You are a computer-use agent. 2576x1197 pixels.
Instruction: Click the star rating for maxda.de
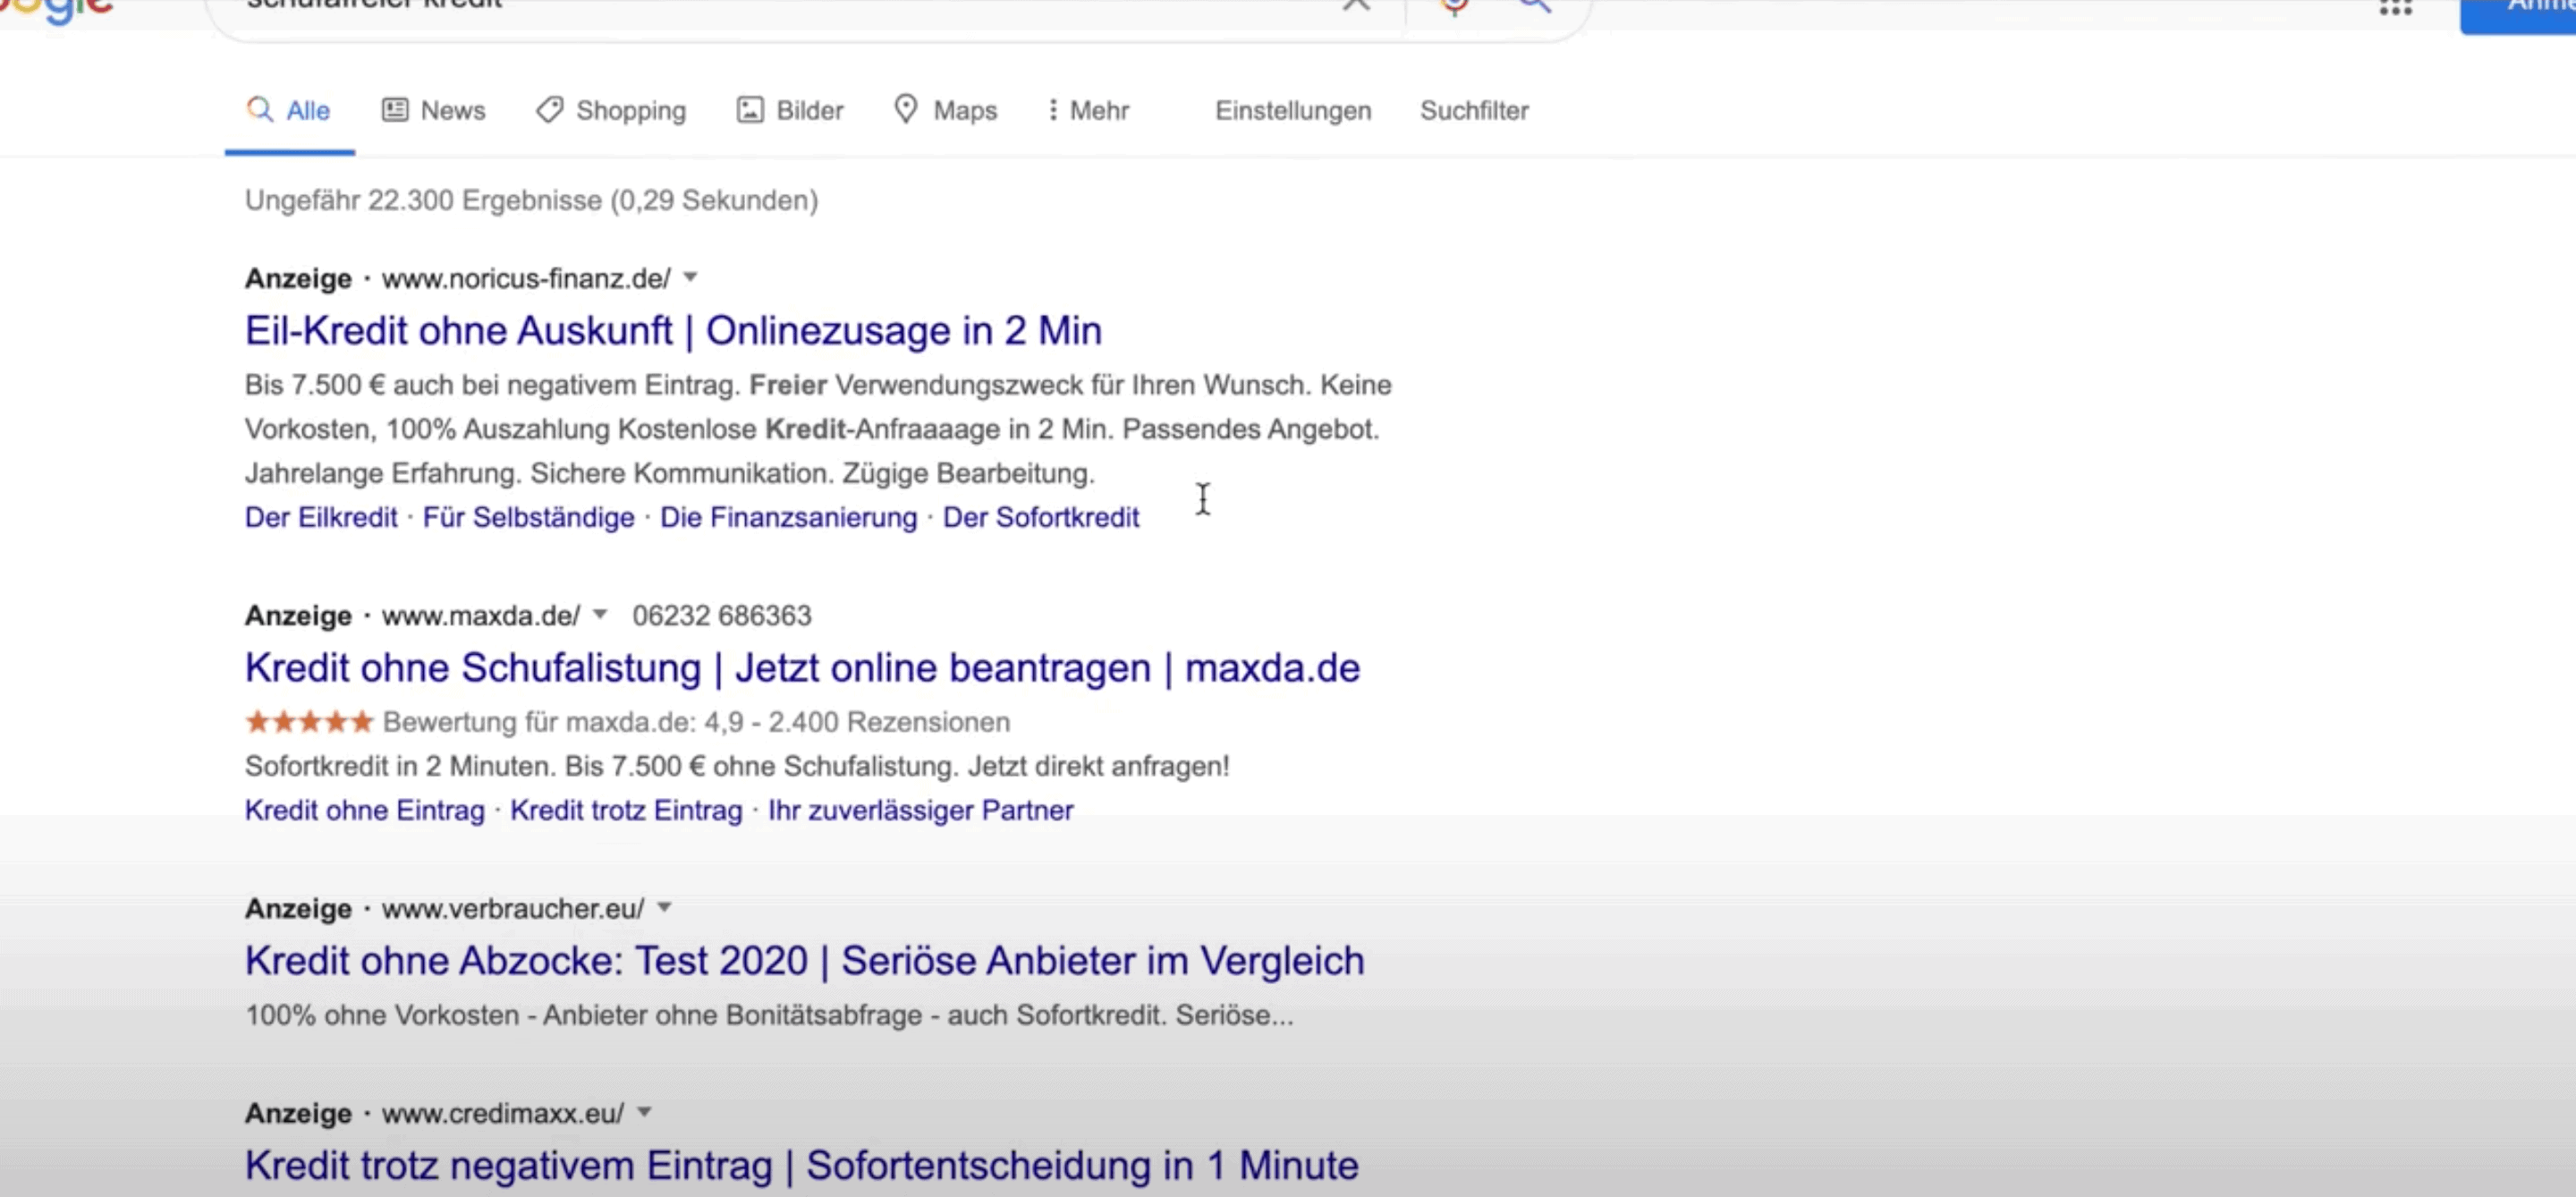[309, 721]
